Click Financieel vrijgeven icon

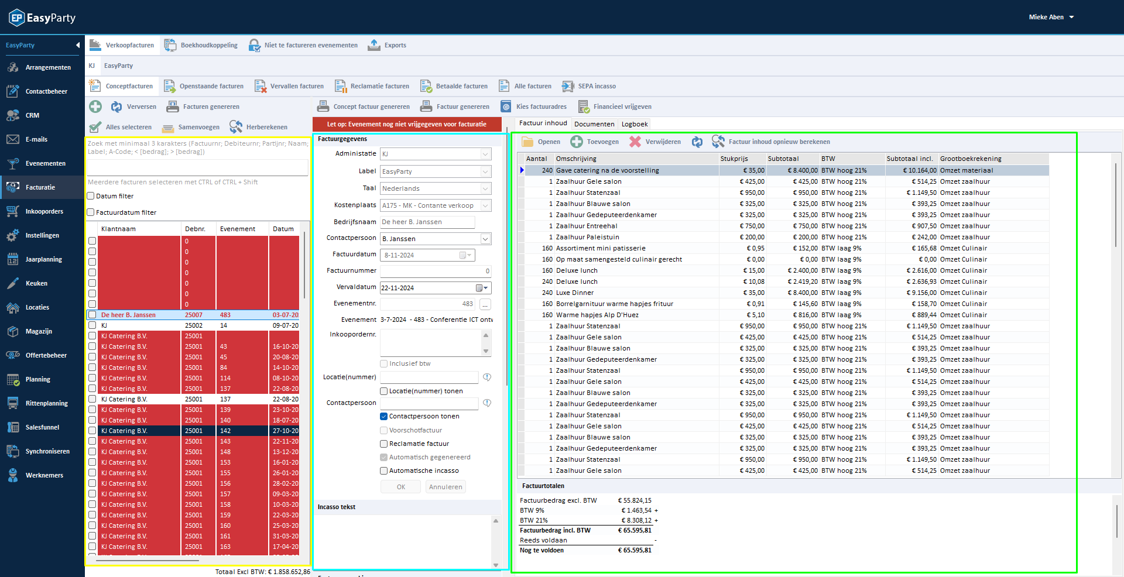[583, 107]
